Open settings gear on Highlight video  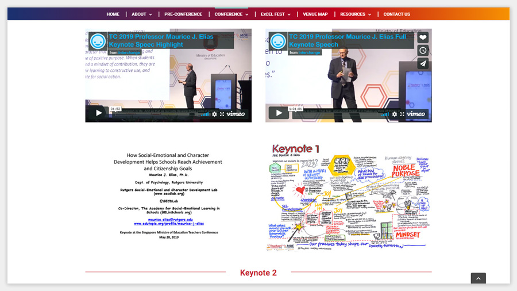pos(215,114)
